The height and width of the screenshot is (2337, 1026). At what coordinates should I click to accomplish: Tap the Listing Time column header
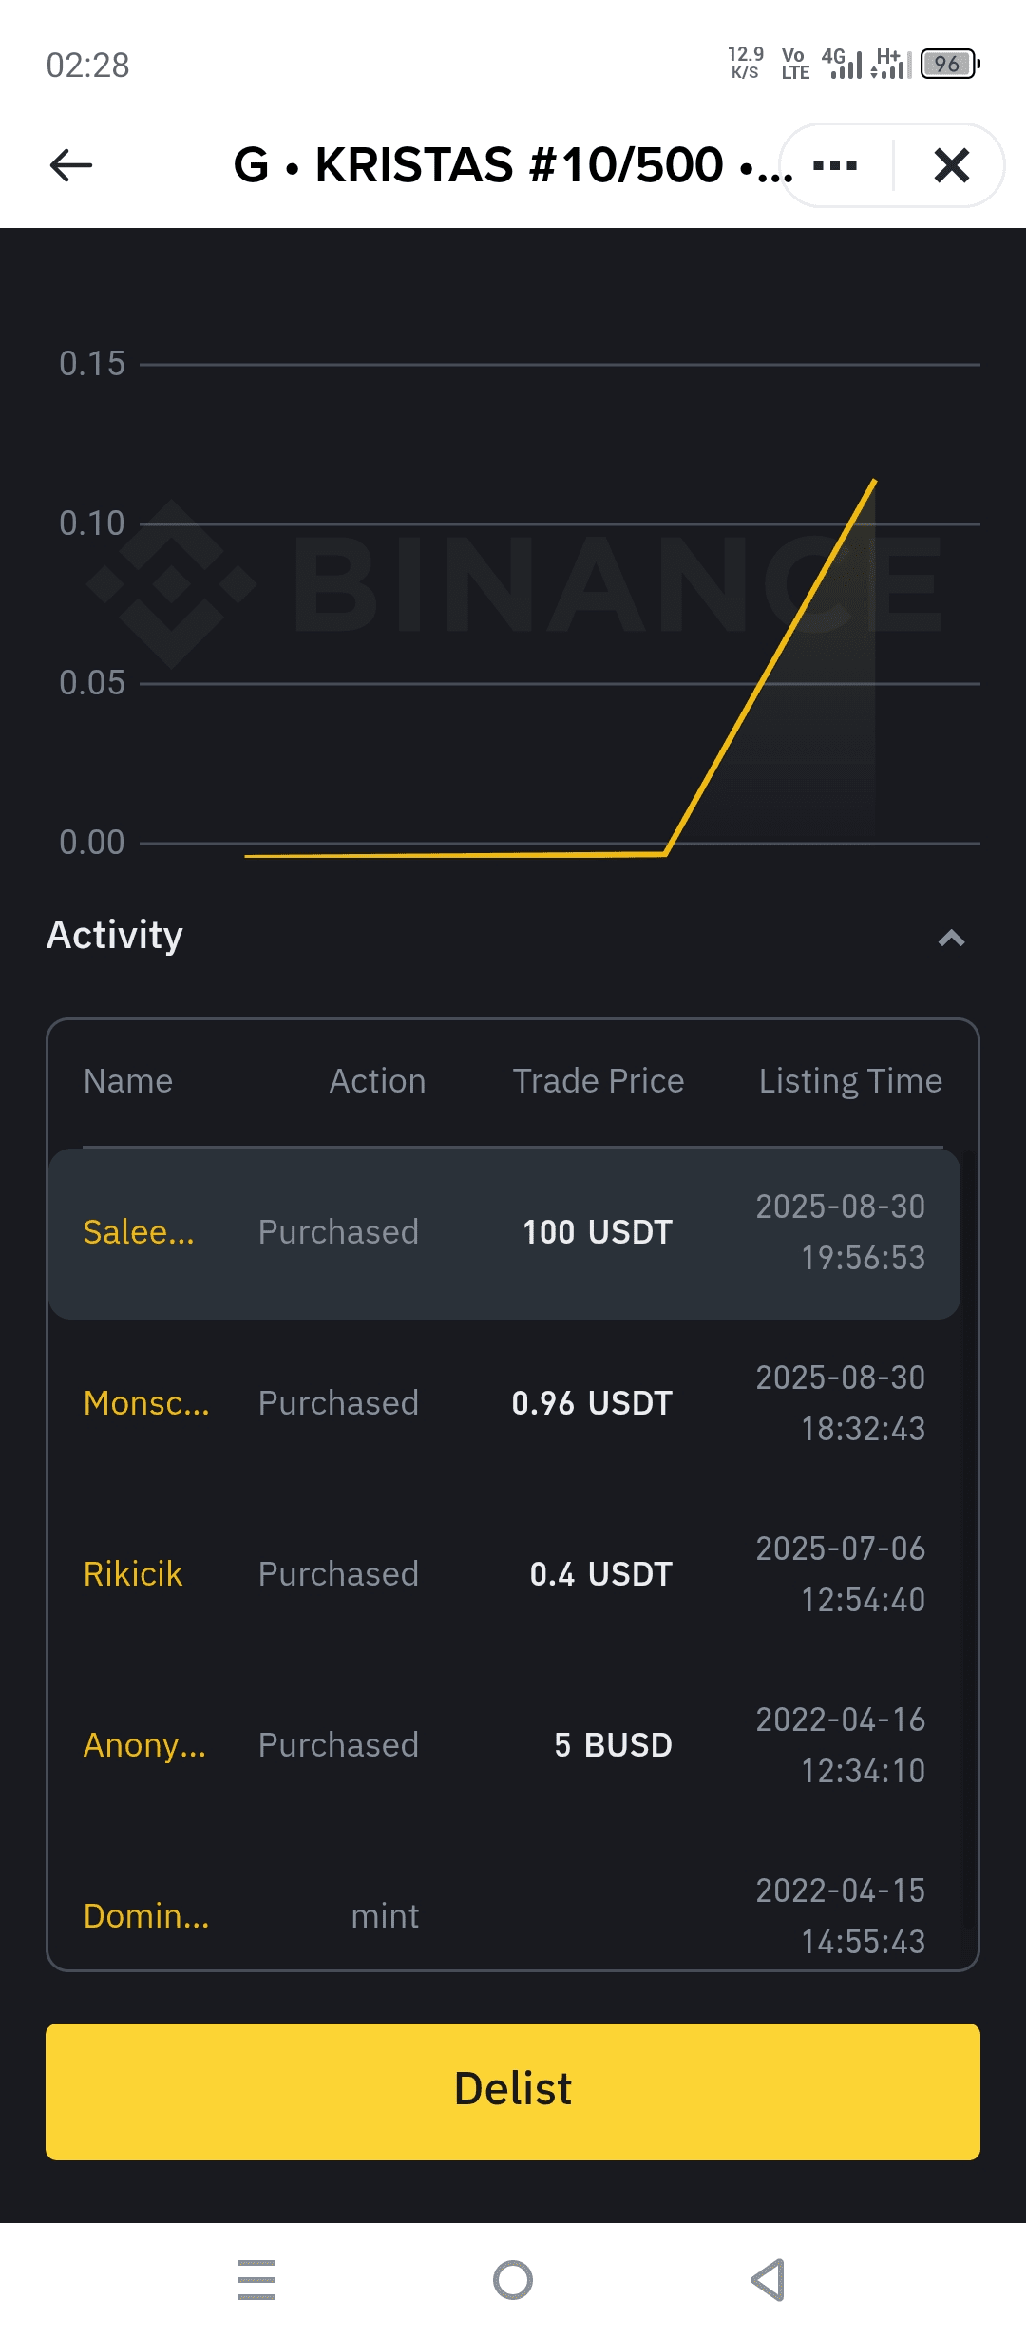850,1081
